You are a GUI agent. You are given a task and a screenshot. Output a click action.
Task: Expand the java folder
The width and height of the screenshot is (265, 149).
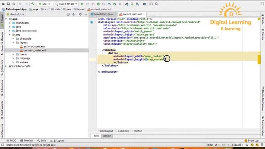point(10,26)
